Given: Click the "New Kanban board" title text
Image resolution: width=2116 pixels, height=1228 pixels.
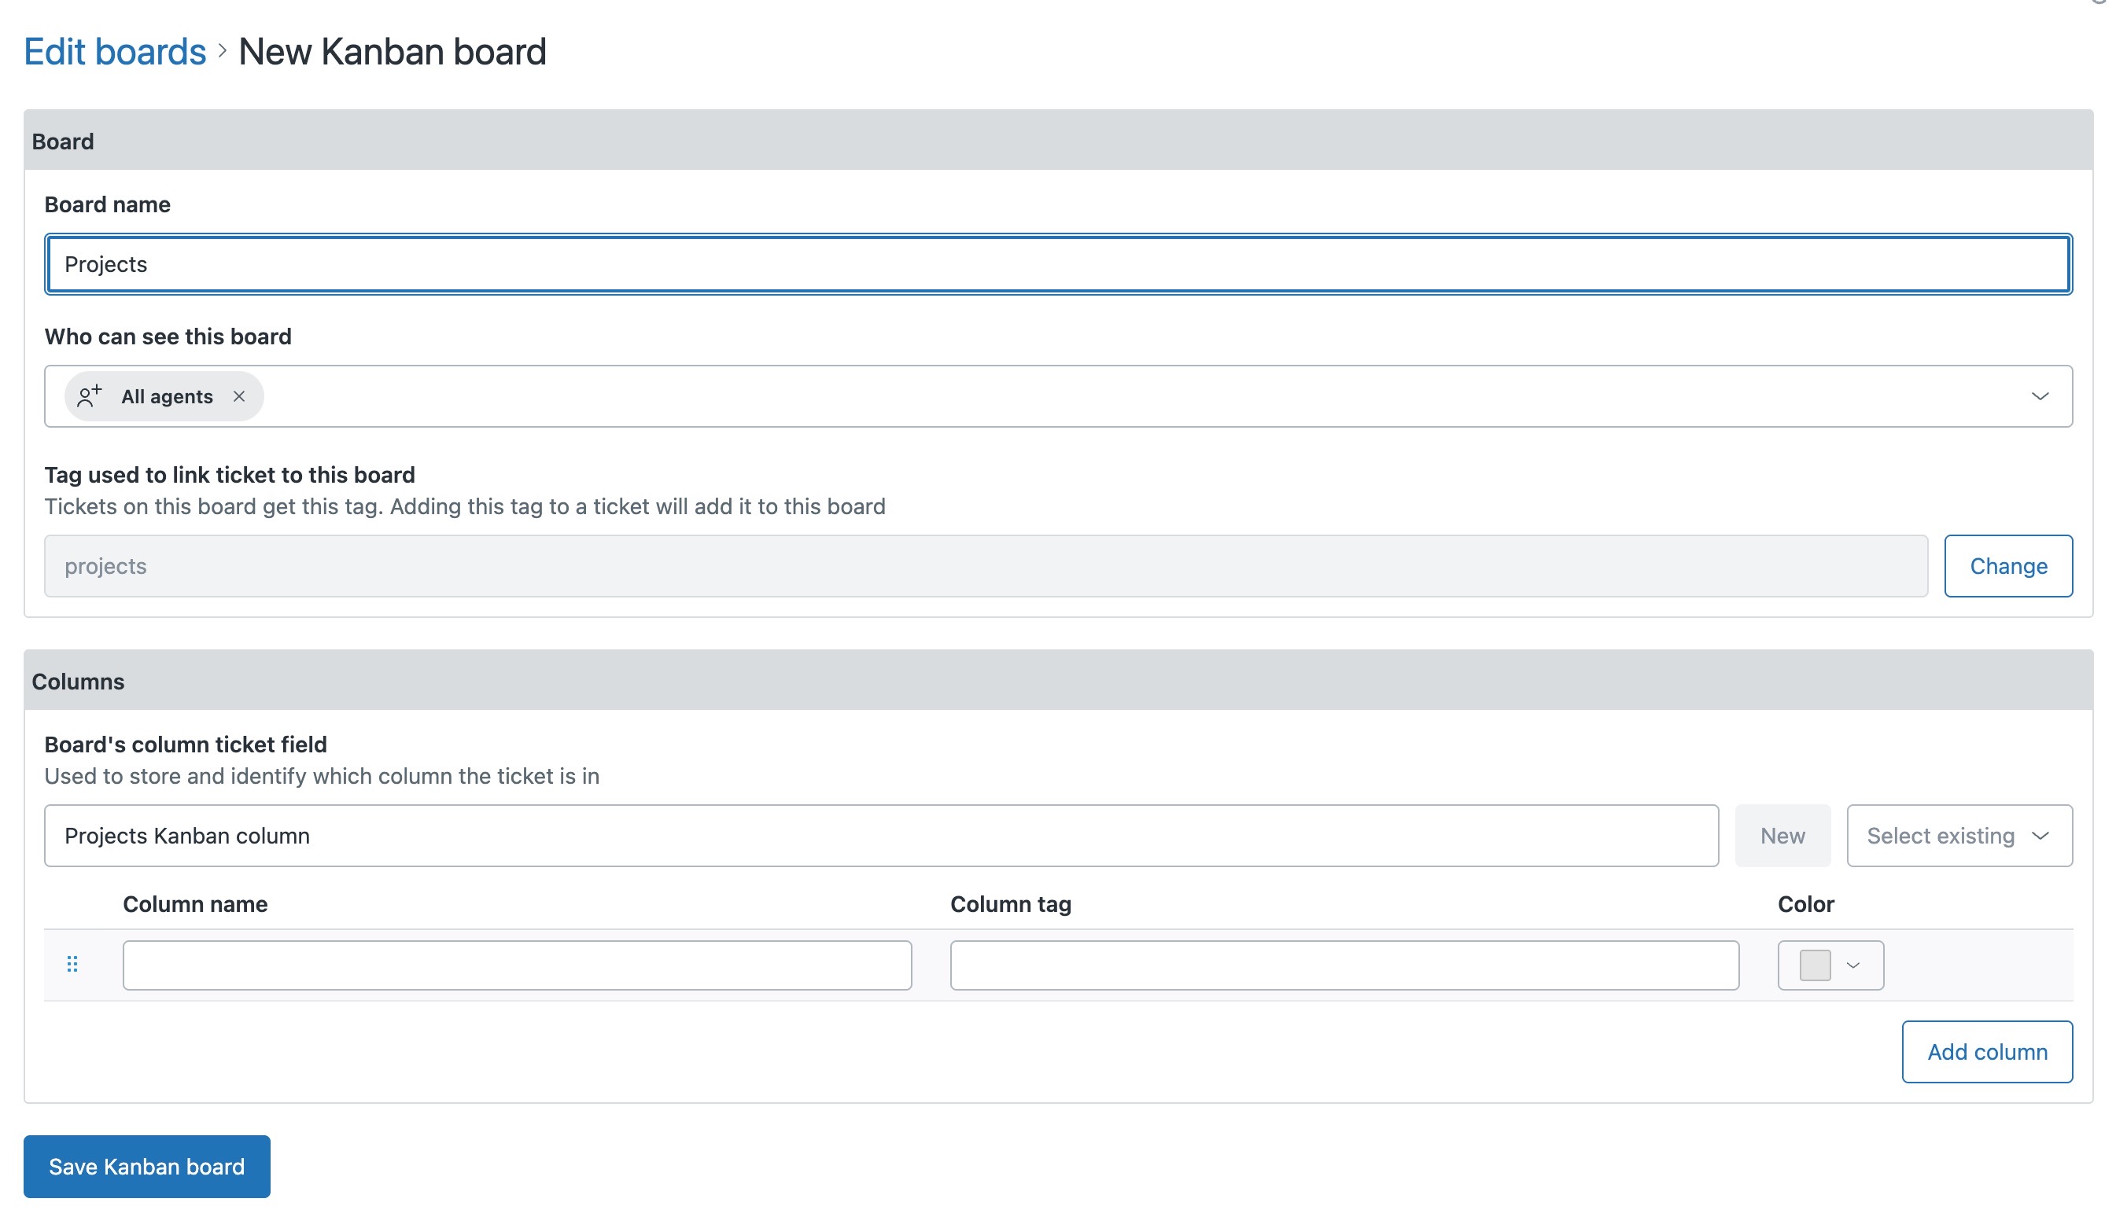Looking at the screenshot, I should [393, 51].
